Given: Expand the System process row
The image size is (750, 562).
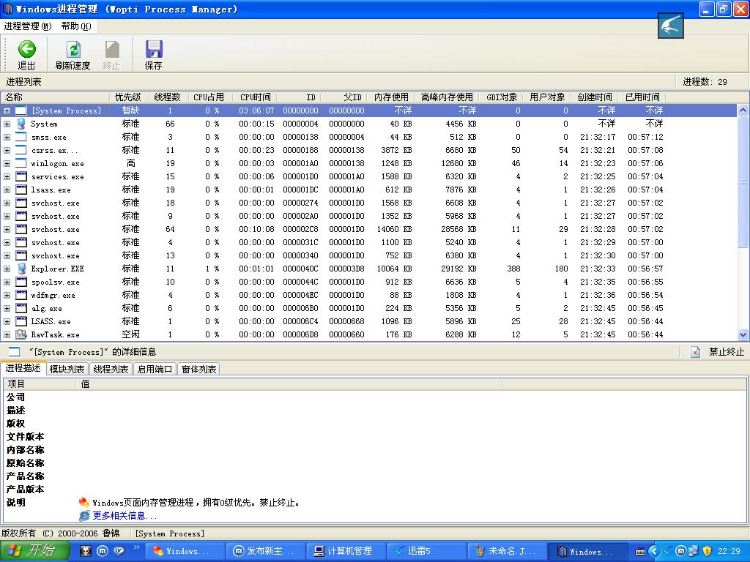Looking at the screenshot, I should pos(7,124).
